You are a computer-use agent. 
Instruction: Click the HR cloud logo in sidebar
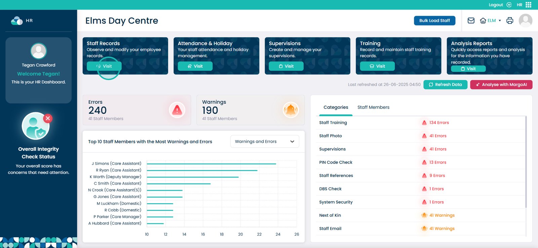click(x=17, y=21)
